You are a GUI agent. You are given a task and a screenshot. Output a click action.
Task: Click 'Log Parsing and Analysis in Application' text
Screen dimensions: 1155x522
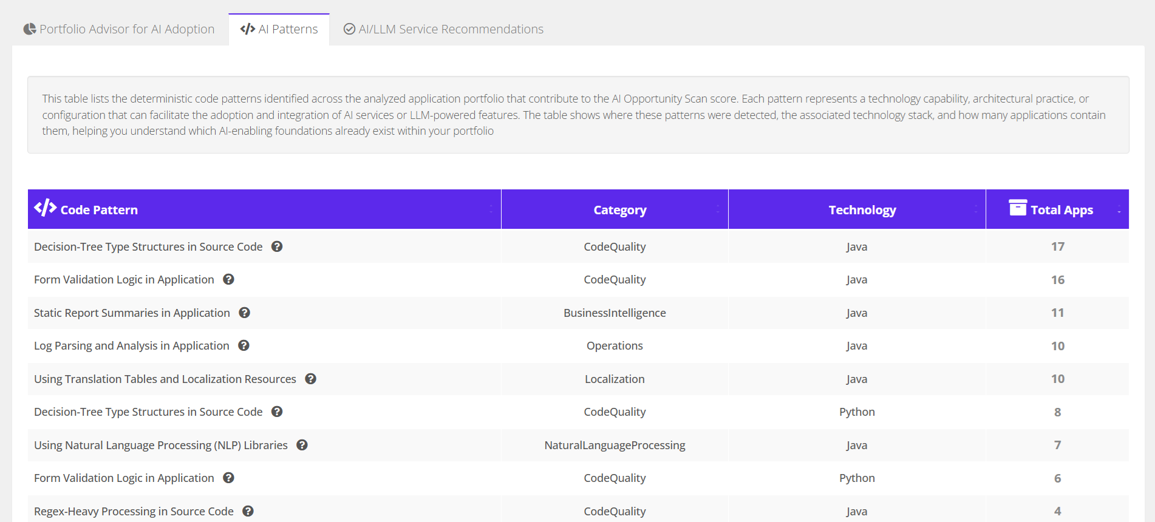tap(132, 345)
